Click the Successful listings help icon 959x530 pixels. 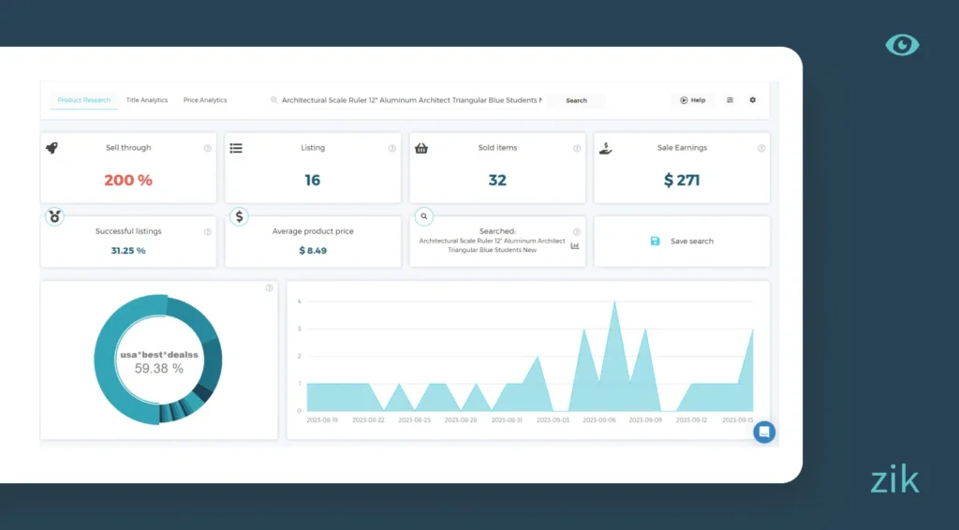tap(208, 231)
